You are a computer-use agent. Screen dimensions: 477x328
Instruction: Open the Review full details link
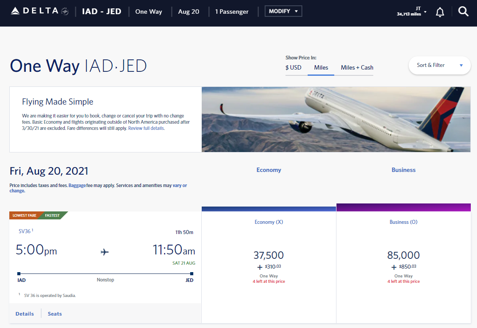[146, 128]
